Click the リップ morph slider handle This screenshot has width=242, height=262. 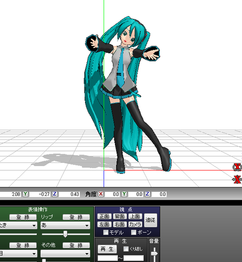[65, 234]
